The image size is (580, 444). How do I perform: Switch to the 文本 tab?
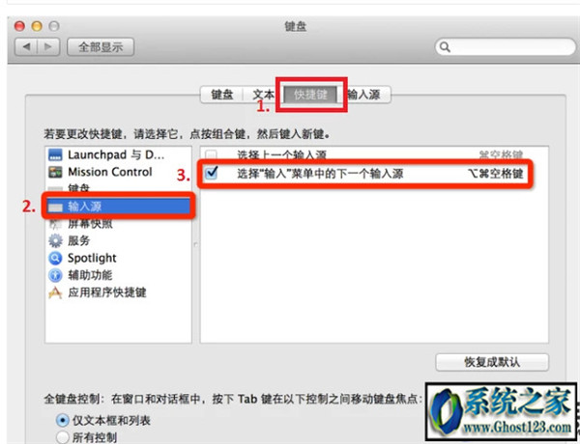pos(263,95)
